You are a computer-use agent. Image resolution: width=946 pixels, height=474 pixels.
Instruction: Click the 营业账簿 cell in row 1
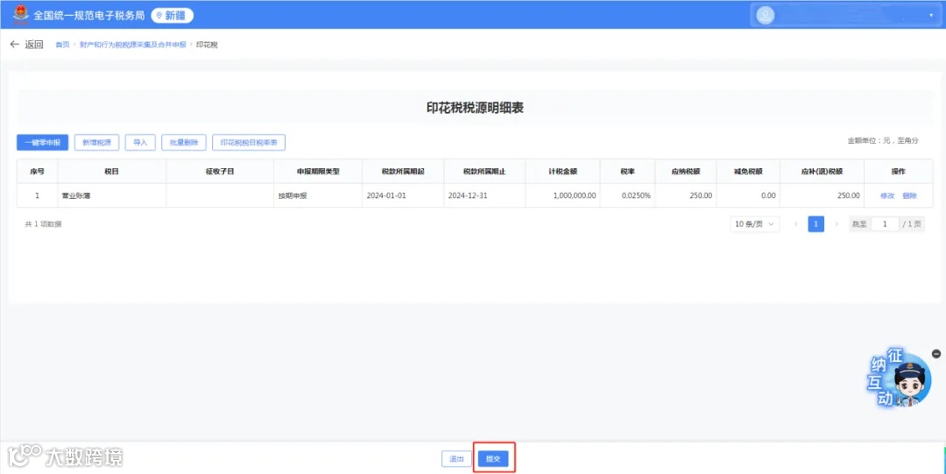(x=111, y=195)
